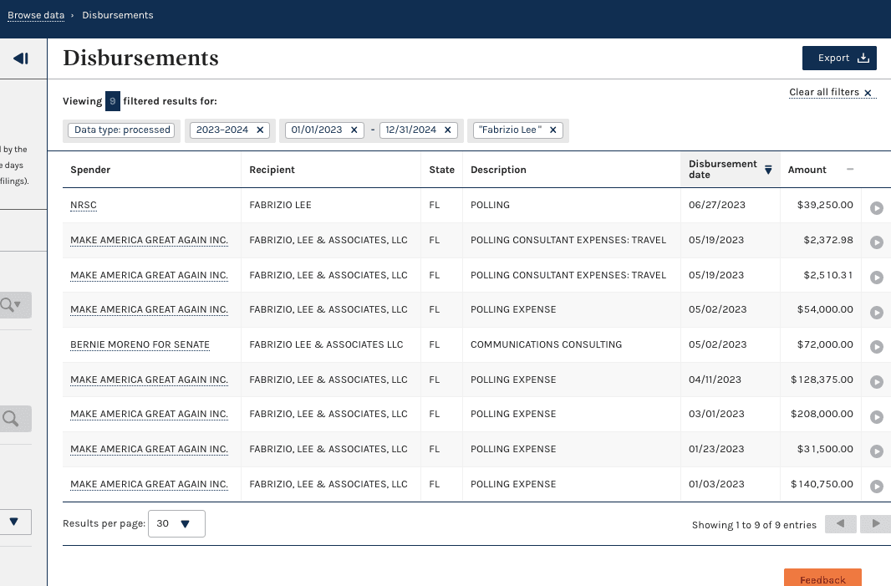891x586 pixels.
Task: Open the NRSC spender link
Action: (x=84, y=205)
